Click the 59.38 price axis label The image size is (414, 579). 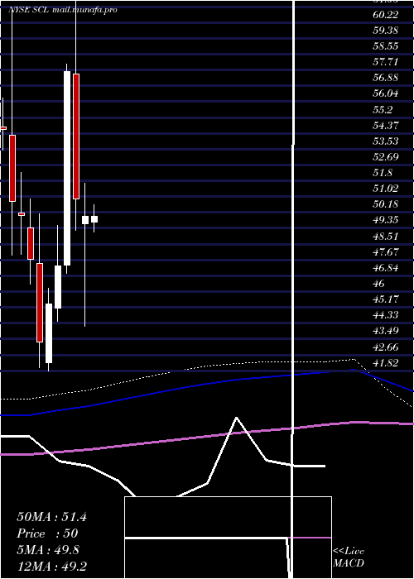tap(385, 30)
